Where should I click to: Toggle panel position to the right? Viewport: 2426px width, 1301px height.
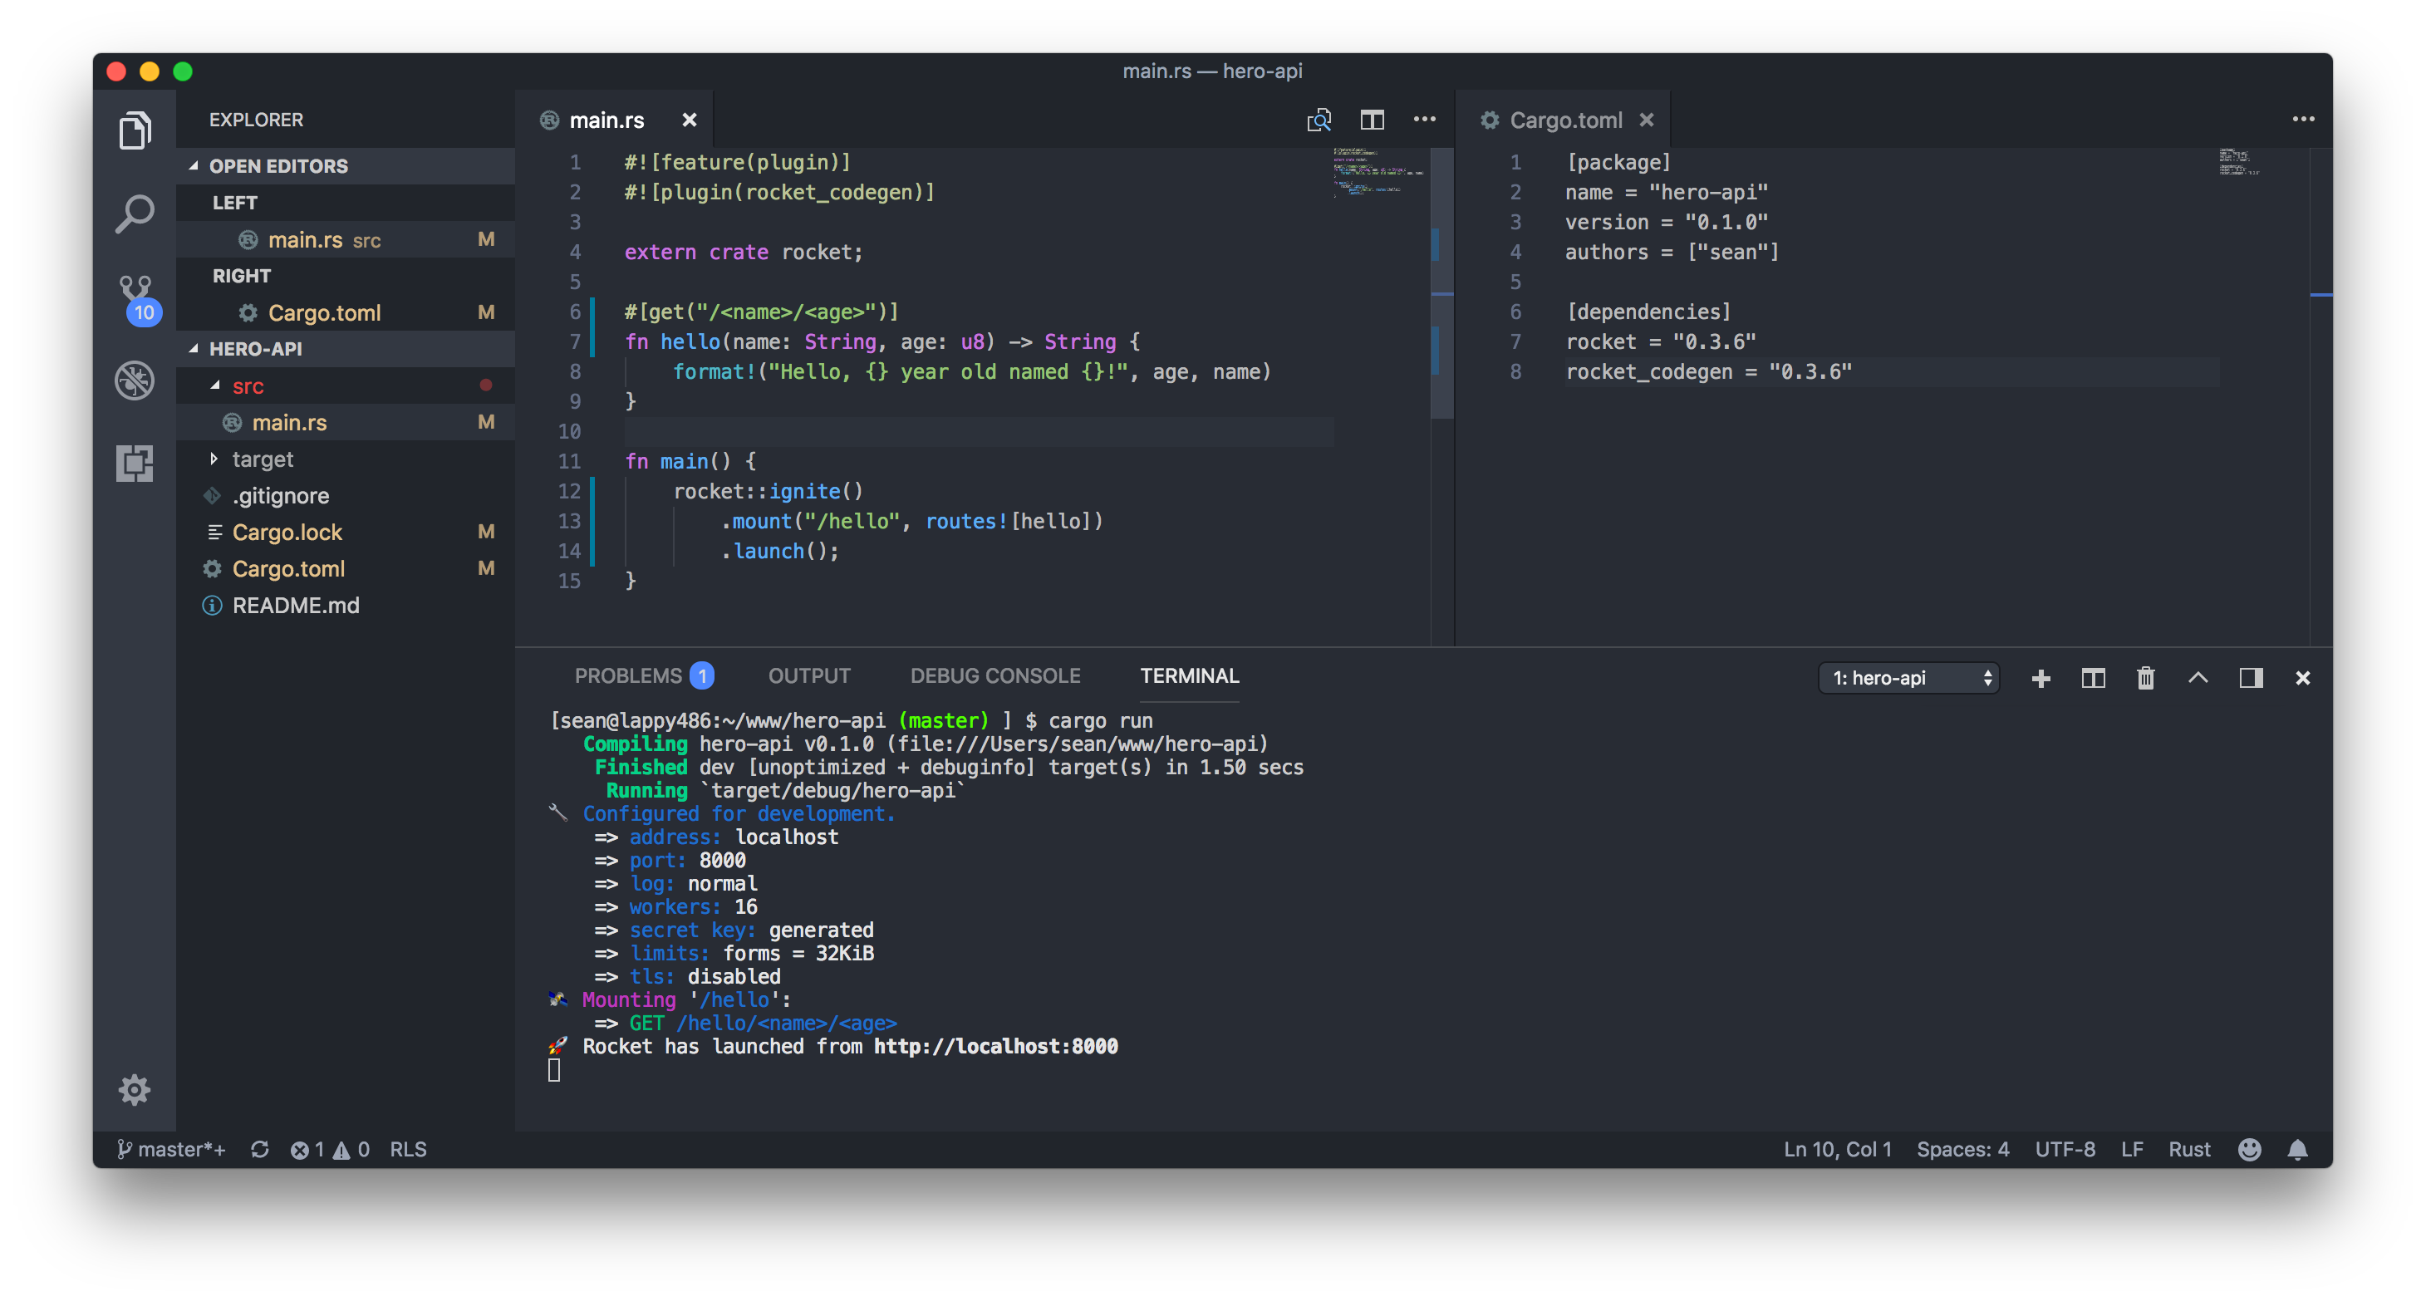tap(2251, 677)
